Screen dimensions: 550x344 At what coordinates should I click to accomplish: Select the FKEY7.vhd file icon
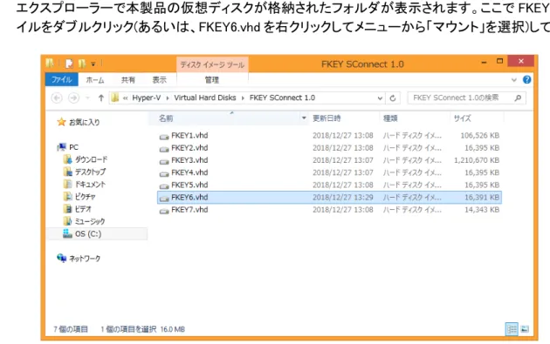(x=164, y=211)
